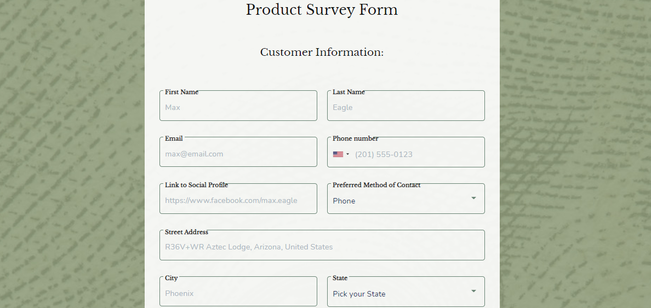Click the State label

pos(340,278)
